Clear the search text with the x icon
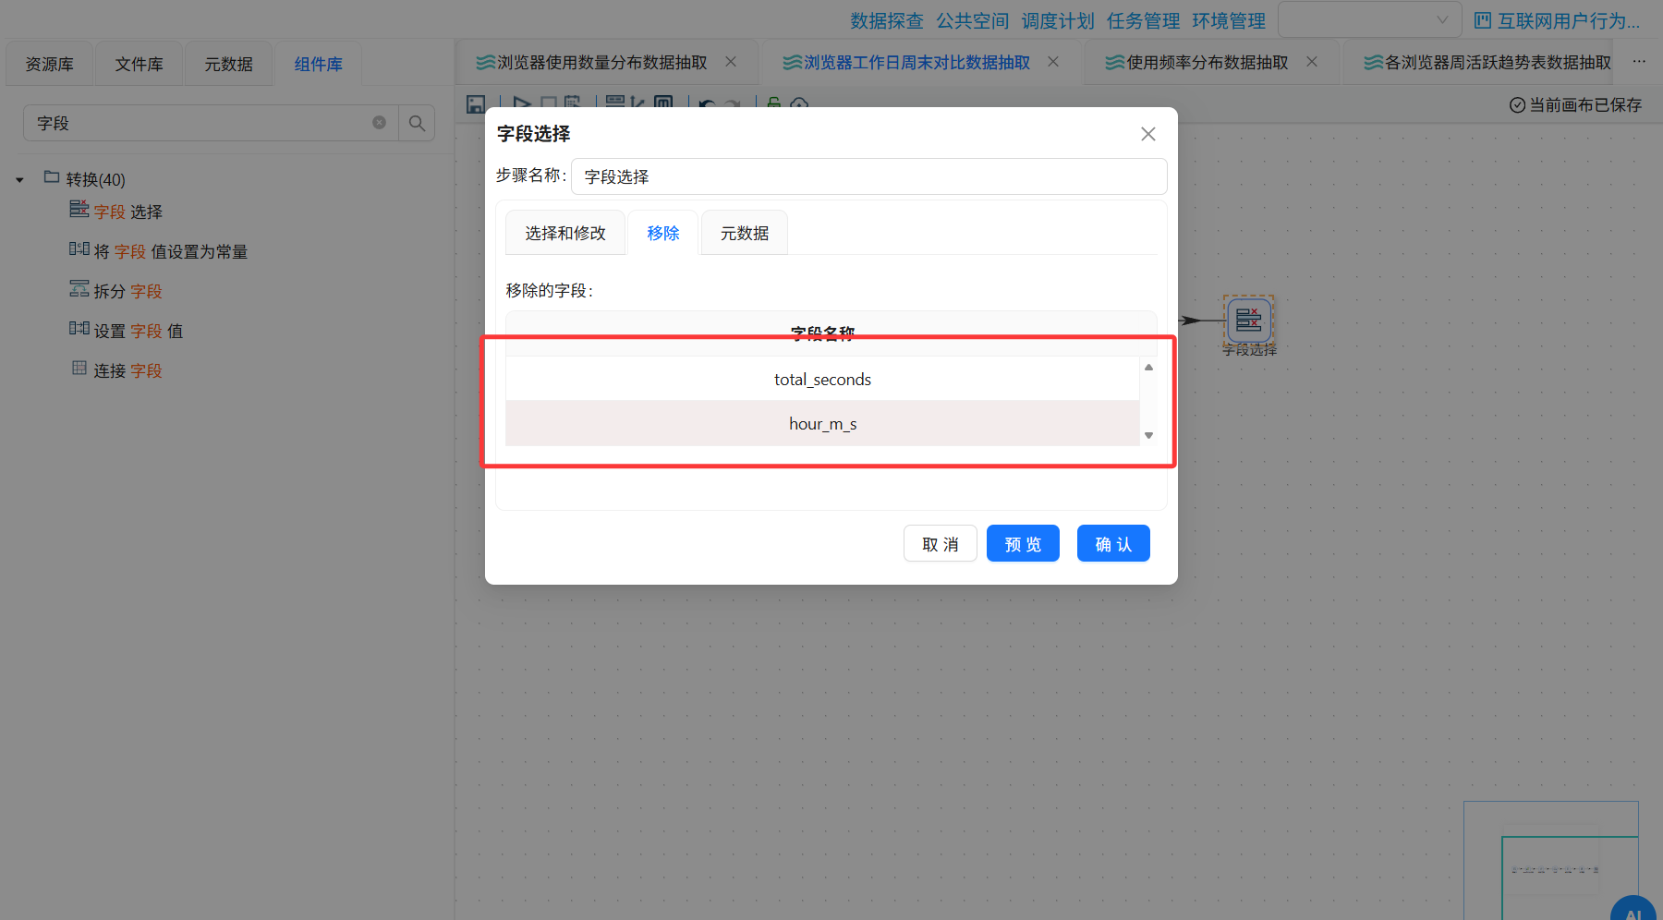This screenshot has height=920, width=1663. [x=379, y=123]
